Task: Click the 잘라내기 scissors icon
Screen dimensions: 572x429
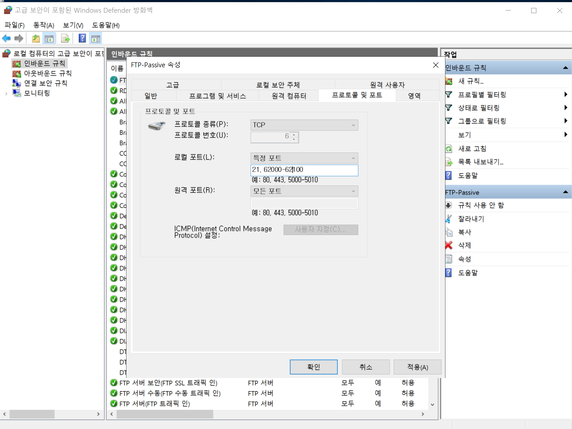Action: click(449, 218)
